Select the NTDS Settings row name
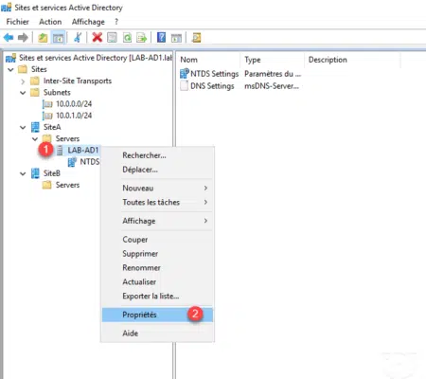Viewport: 426px width, 379px height. 215,74
